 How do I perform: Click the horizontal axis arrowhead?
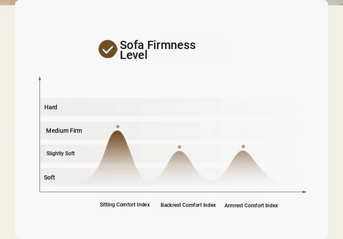pyautogui.click(x=305, y=192)
